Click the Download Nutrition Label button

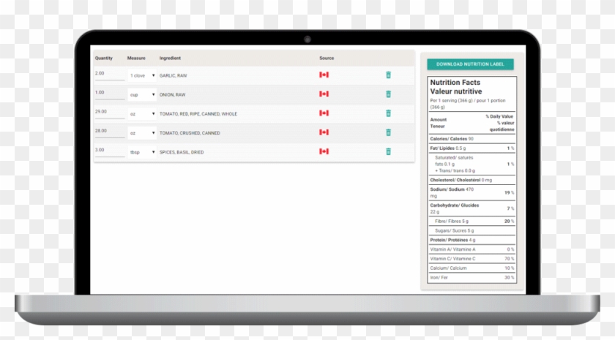coord(470,64)
